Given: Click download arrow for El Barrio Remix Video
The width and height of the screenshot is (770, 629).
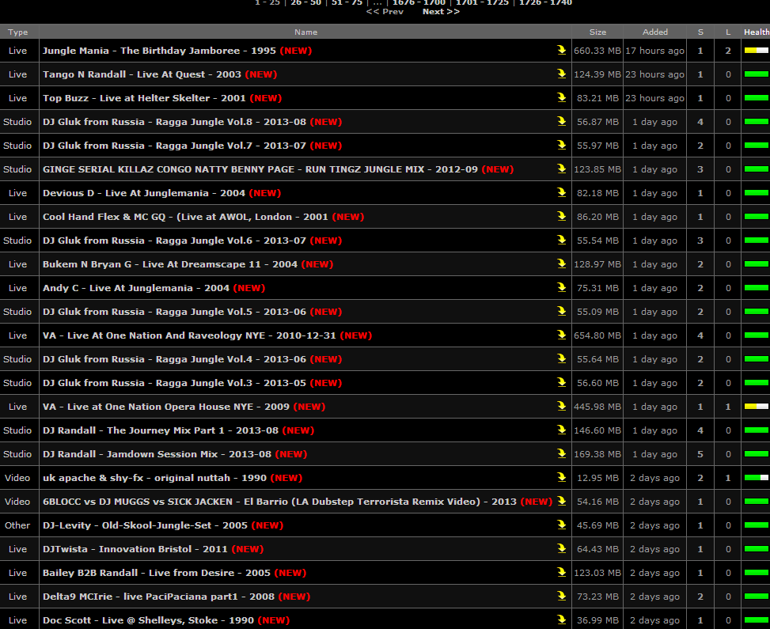Looking at the screenshot, I should coord(561,501).
